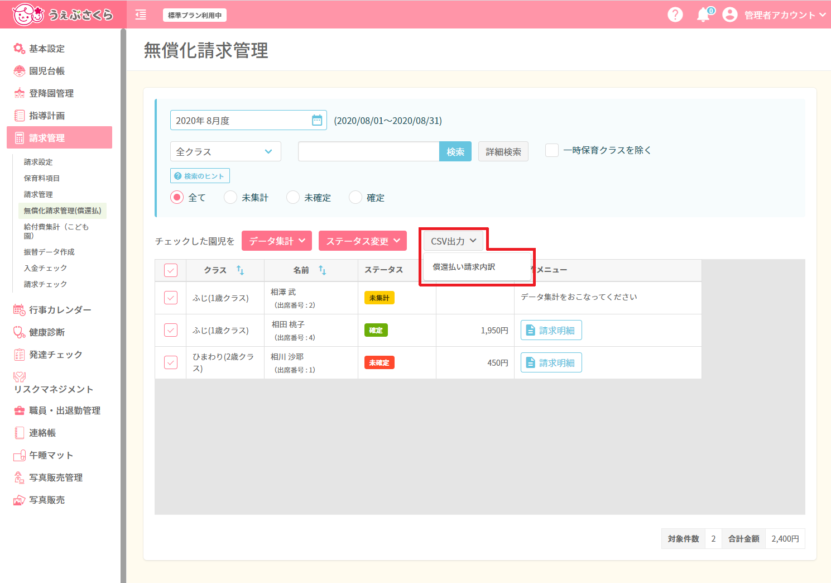Screen dimensions: 831x583
Task: Toggle the CSV出力 dropdown
Action: [x=453, y=241]
